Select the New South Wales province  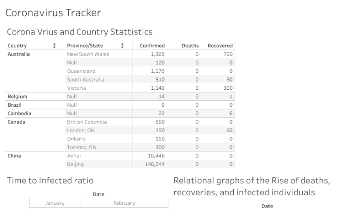[88, 54]
